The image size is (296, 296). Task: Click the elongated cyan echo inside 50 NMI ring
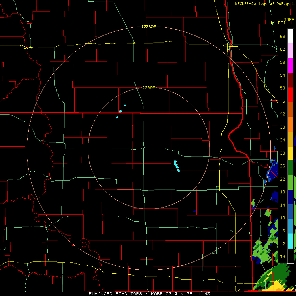coord(176,166)
